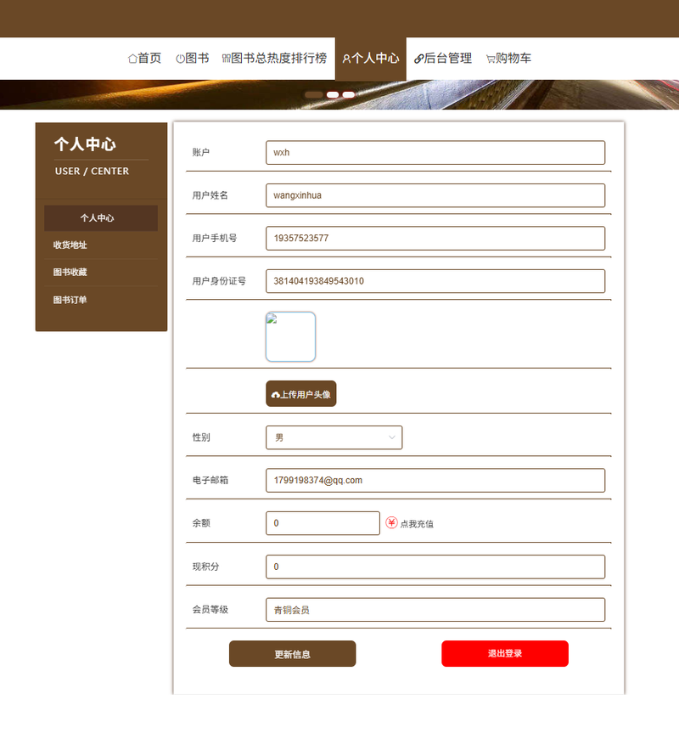
Task: Click the chevron arrow of the 性别 select
Action: tap(392, 437)
